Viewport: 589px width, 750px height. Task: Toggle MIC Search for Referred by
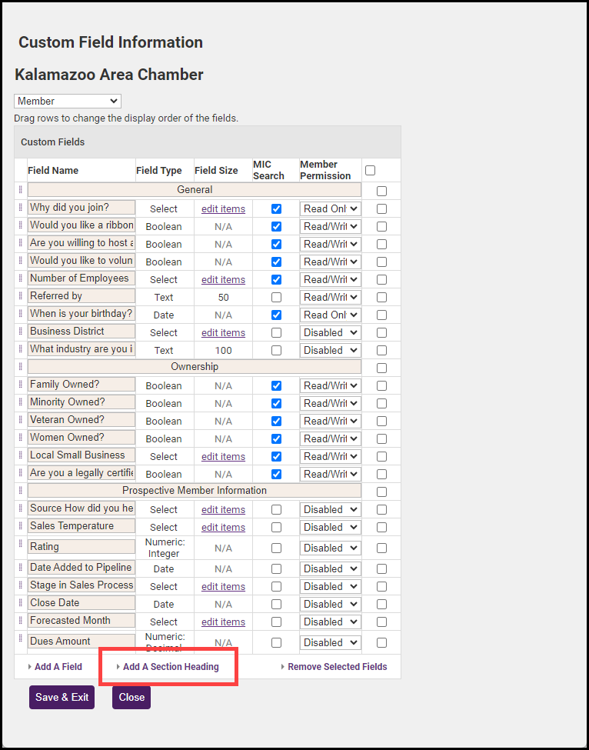point(276,297)
